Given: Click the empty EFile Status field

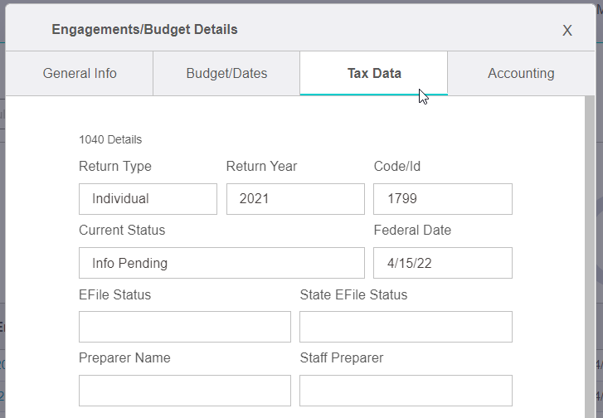Looking at the screenshot, I should click(x=185, y=327).
